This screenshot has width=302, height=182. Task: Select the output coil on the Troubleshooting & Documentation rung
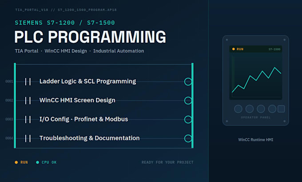188,138
